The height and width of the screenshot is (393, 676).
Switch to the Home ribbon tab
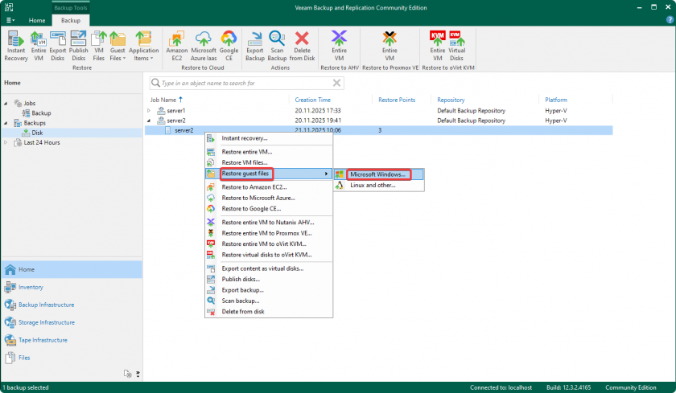pyautogui.click(x=37, y=19)
